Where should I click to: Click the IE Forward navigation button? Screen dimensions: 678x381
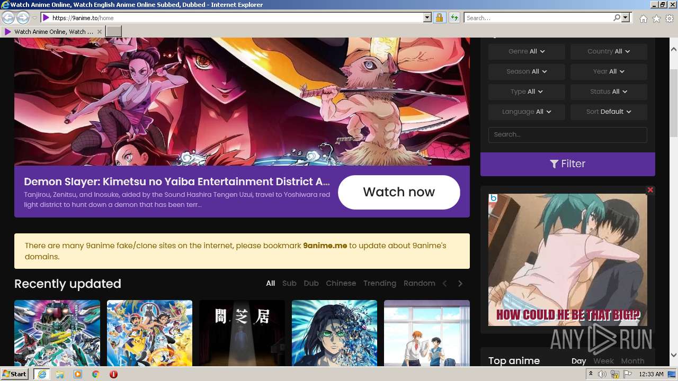[23, 17]
